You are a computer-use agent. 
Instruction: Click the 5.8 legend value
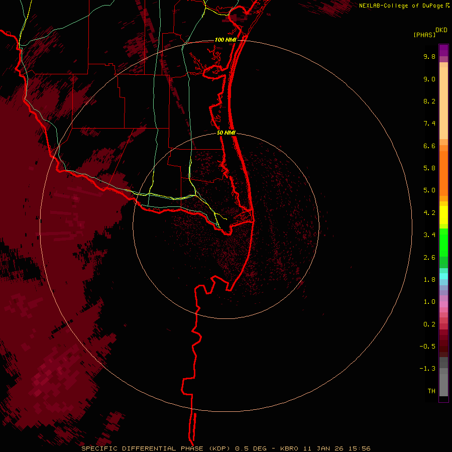point(429,168)
